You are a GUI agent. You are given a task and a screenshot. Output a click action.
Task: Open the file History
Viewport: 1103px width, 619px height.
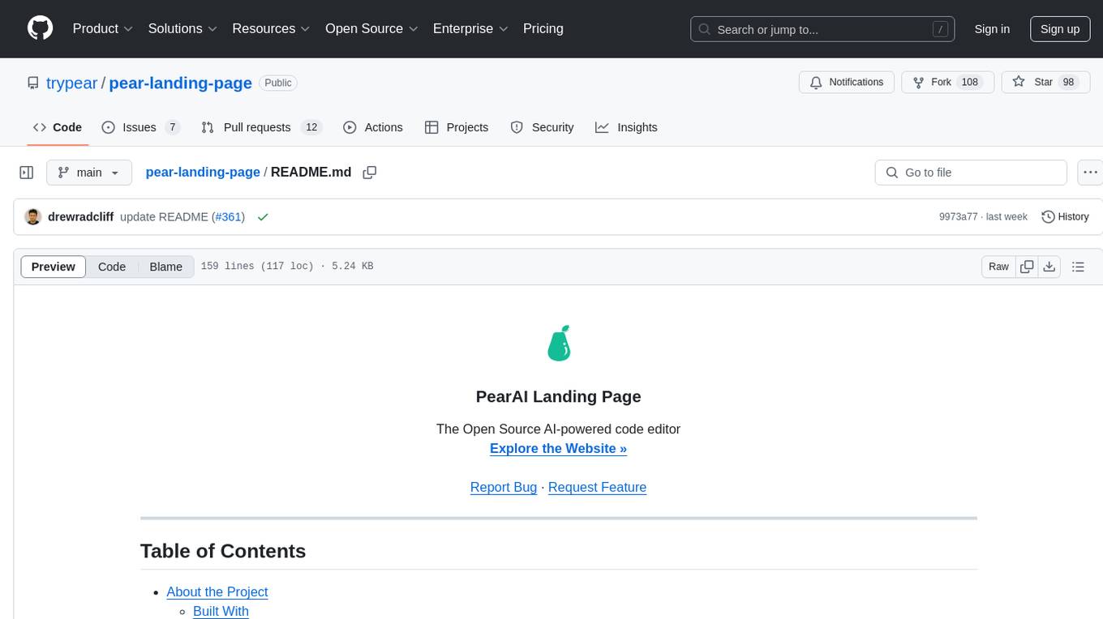[x=1065, y=217]
